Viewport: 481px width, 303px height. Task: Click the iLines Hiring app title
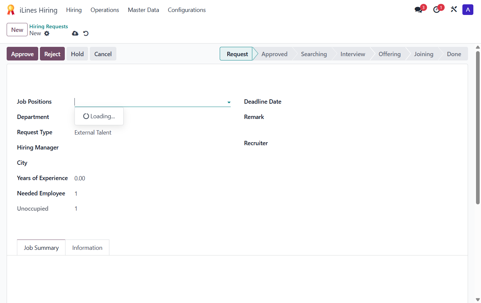click(39, 10)
